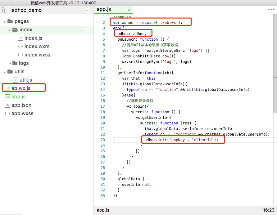Open index.wxml file
Image resolution: width=277 pixels, height=215 pixels.
point(38,47)
